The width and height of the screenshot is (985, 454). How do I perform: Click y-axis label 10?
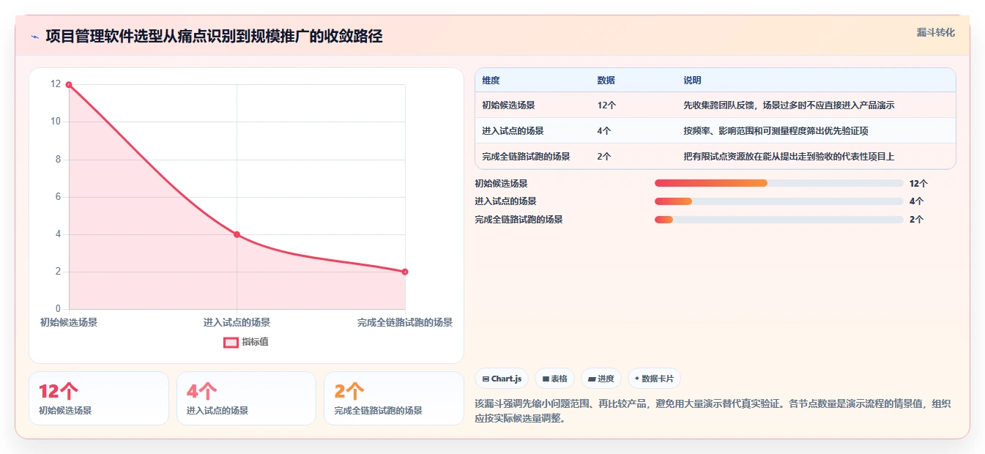click(x=55, y=122)
